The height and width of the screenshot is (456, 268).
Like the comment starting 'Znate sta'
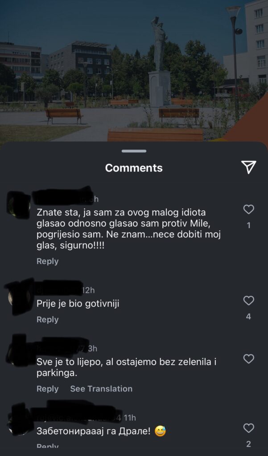pyautogui.click(x=248, y=209)
